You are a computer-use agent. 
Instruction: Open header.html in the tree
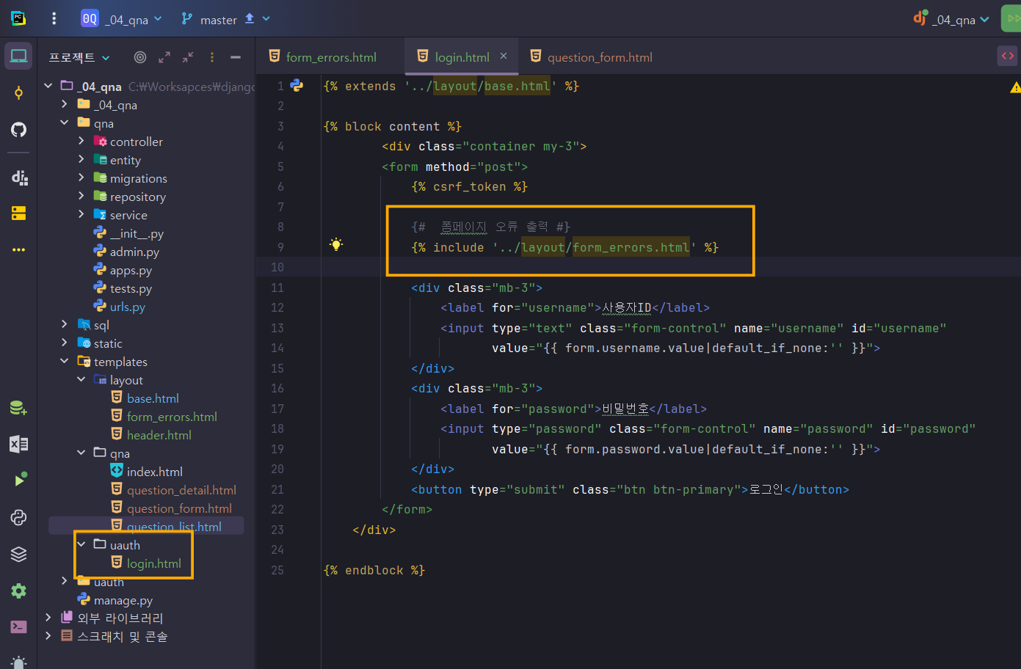click(159, 435)
